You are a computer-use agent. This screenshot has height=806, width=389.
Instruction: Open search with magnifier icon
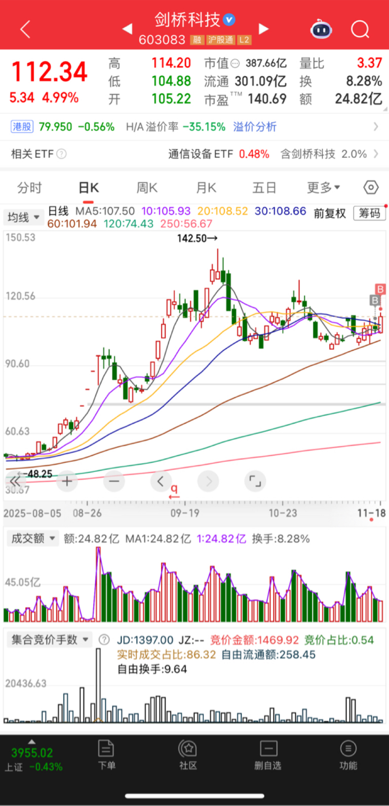(360, 29)
